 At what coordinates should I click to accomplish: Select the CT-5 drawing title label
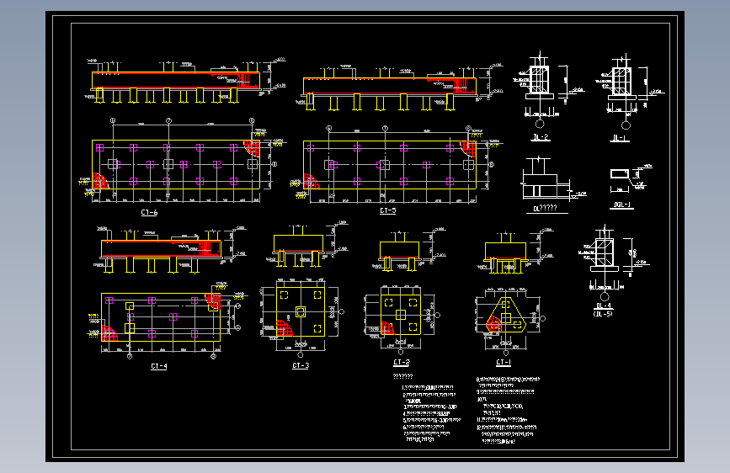click(388, 211)
